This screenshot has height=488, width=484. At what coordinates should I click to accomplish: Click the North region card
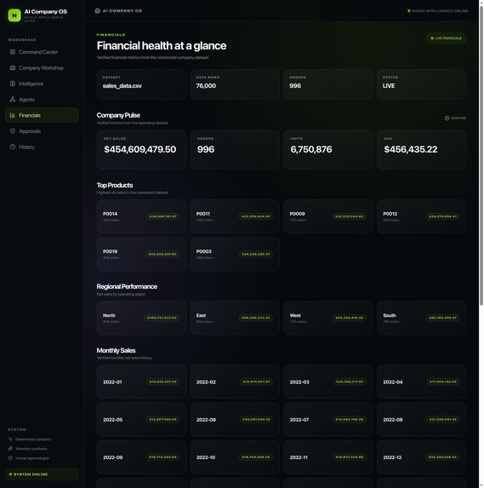pos(141,318)
